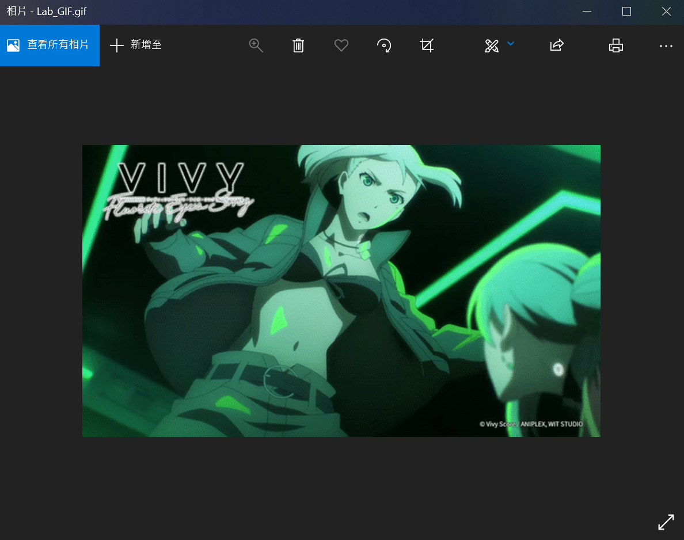Open the three-dots more options menu

click(666, 46)
